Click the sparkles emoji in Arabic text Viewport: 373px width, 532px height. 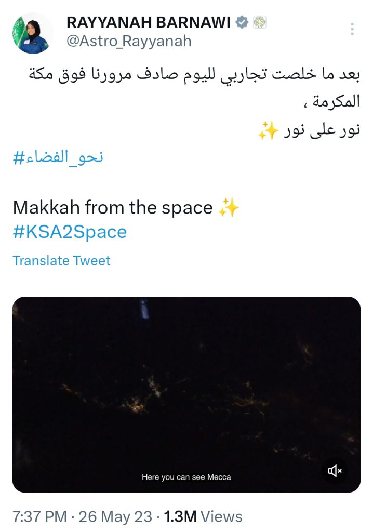(268, 130)
